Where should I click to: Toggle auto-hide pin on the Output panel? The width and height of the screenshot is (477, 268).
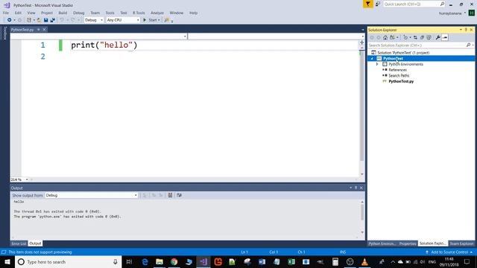(356, 188)
